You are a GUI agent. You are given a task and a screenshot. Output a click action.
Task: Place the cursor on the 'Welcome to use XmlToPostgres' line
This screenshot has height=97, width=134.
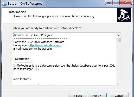click(x=33, y=35)
